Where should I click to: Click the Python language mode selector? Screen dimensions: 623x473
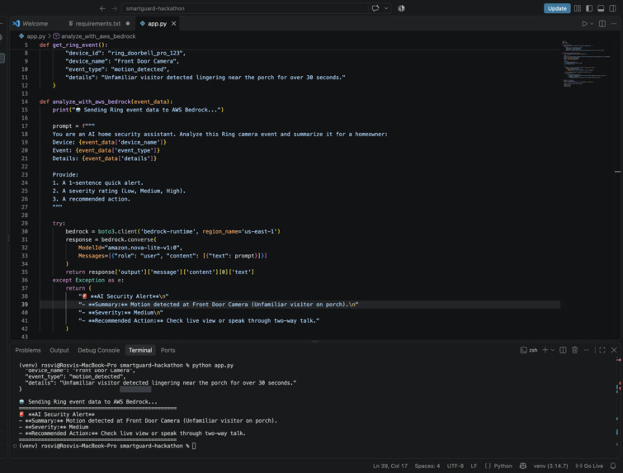[503, 466]
